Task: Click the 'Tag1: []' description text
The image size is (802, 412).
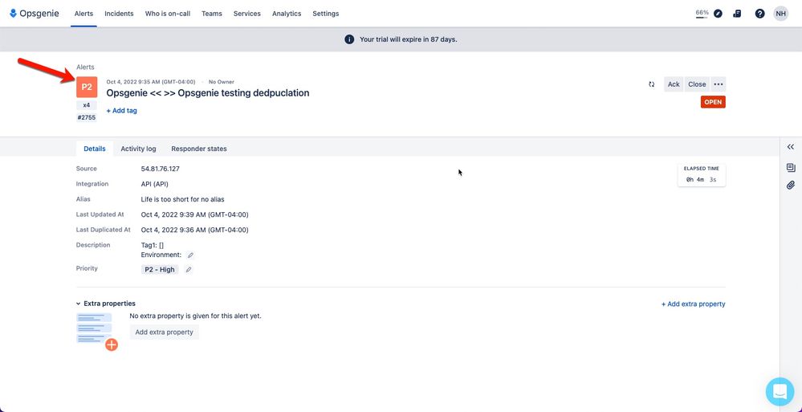Action: 153,245
